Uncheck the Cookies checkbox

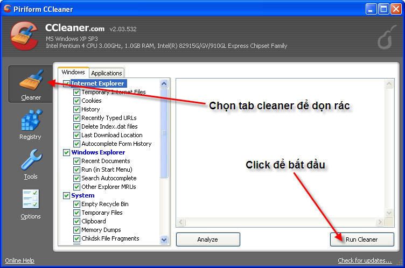coord(76,101)
